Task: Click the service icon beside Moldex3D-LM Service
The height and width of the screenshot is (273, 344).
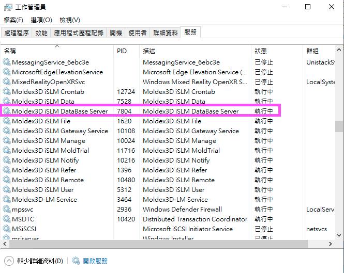Action: (x=7, y=200)
